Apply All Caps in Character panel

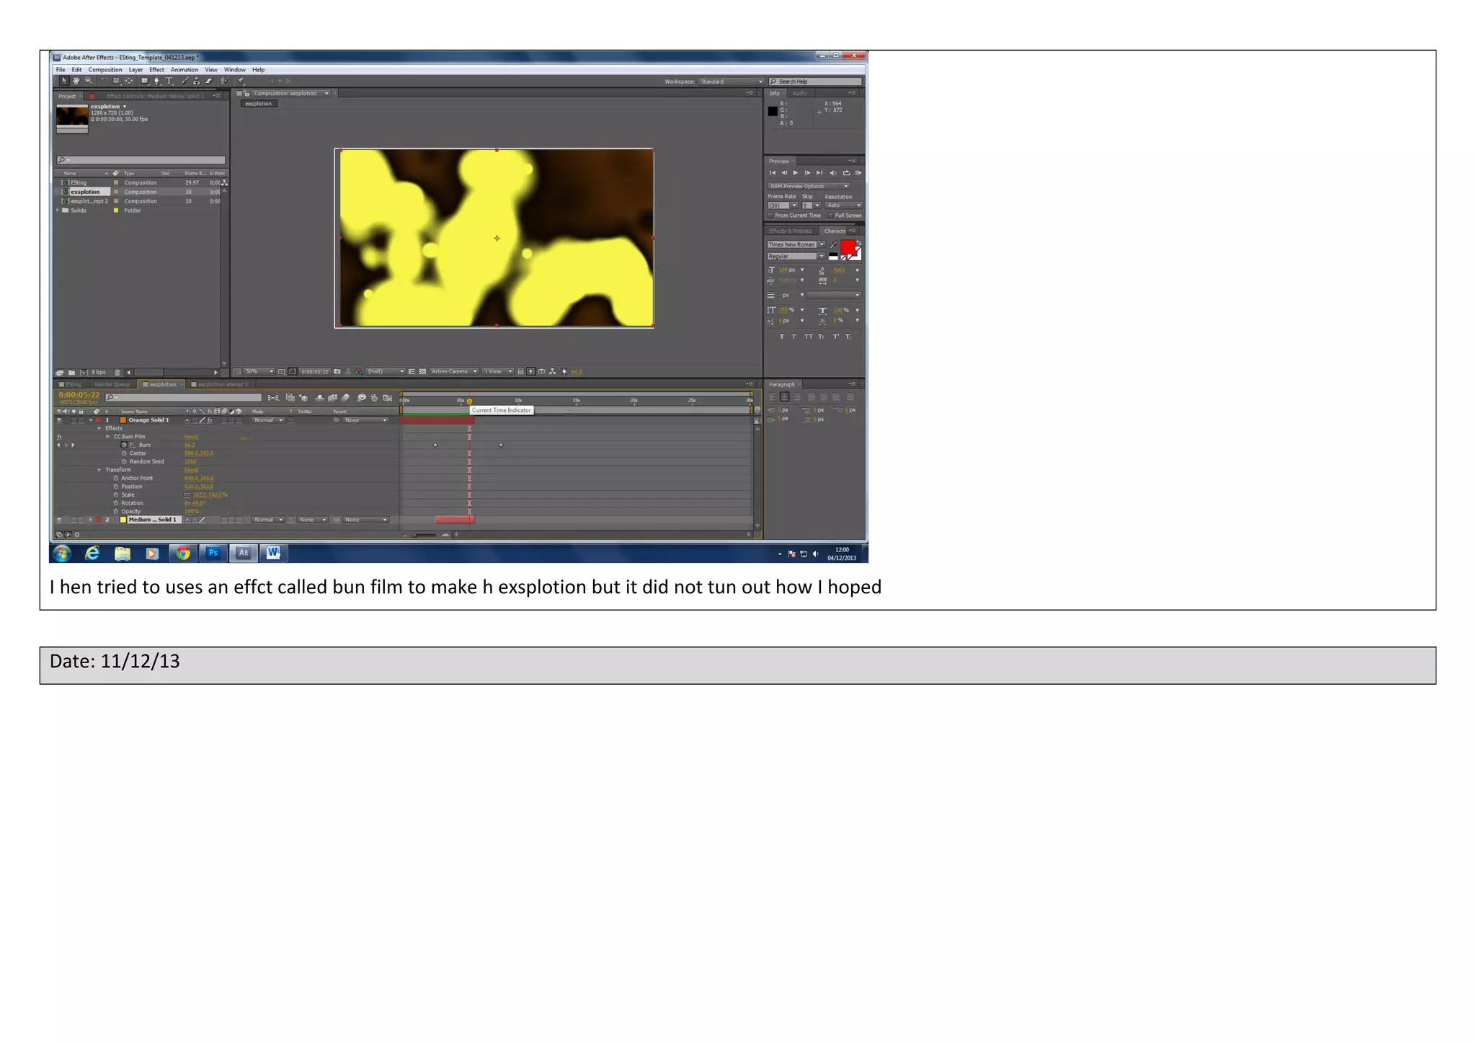point(808,337)
